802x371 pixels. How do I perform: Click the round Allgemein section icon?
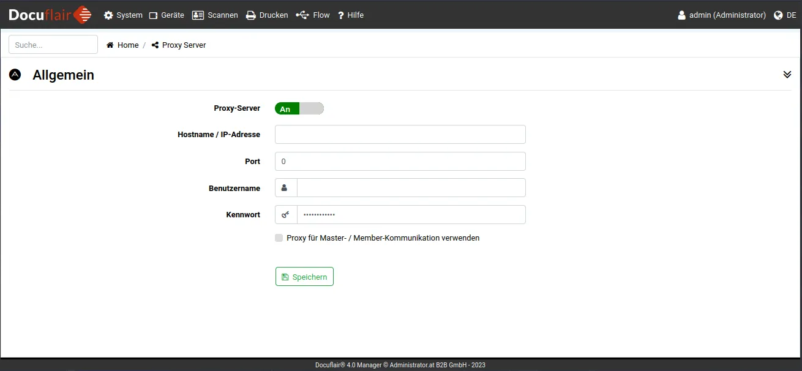click(x=15, y=75)
